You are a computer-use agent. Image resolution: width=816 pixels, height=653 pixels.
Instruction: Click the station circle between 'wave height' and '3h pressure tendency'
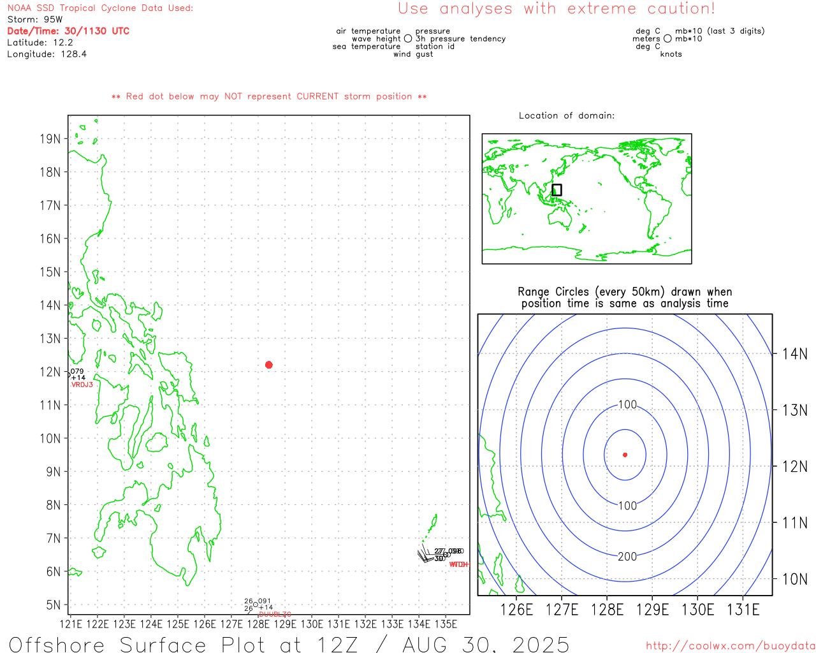(408, 39)
